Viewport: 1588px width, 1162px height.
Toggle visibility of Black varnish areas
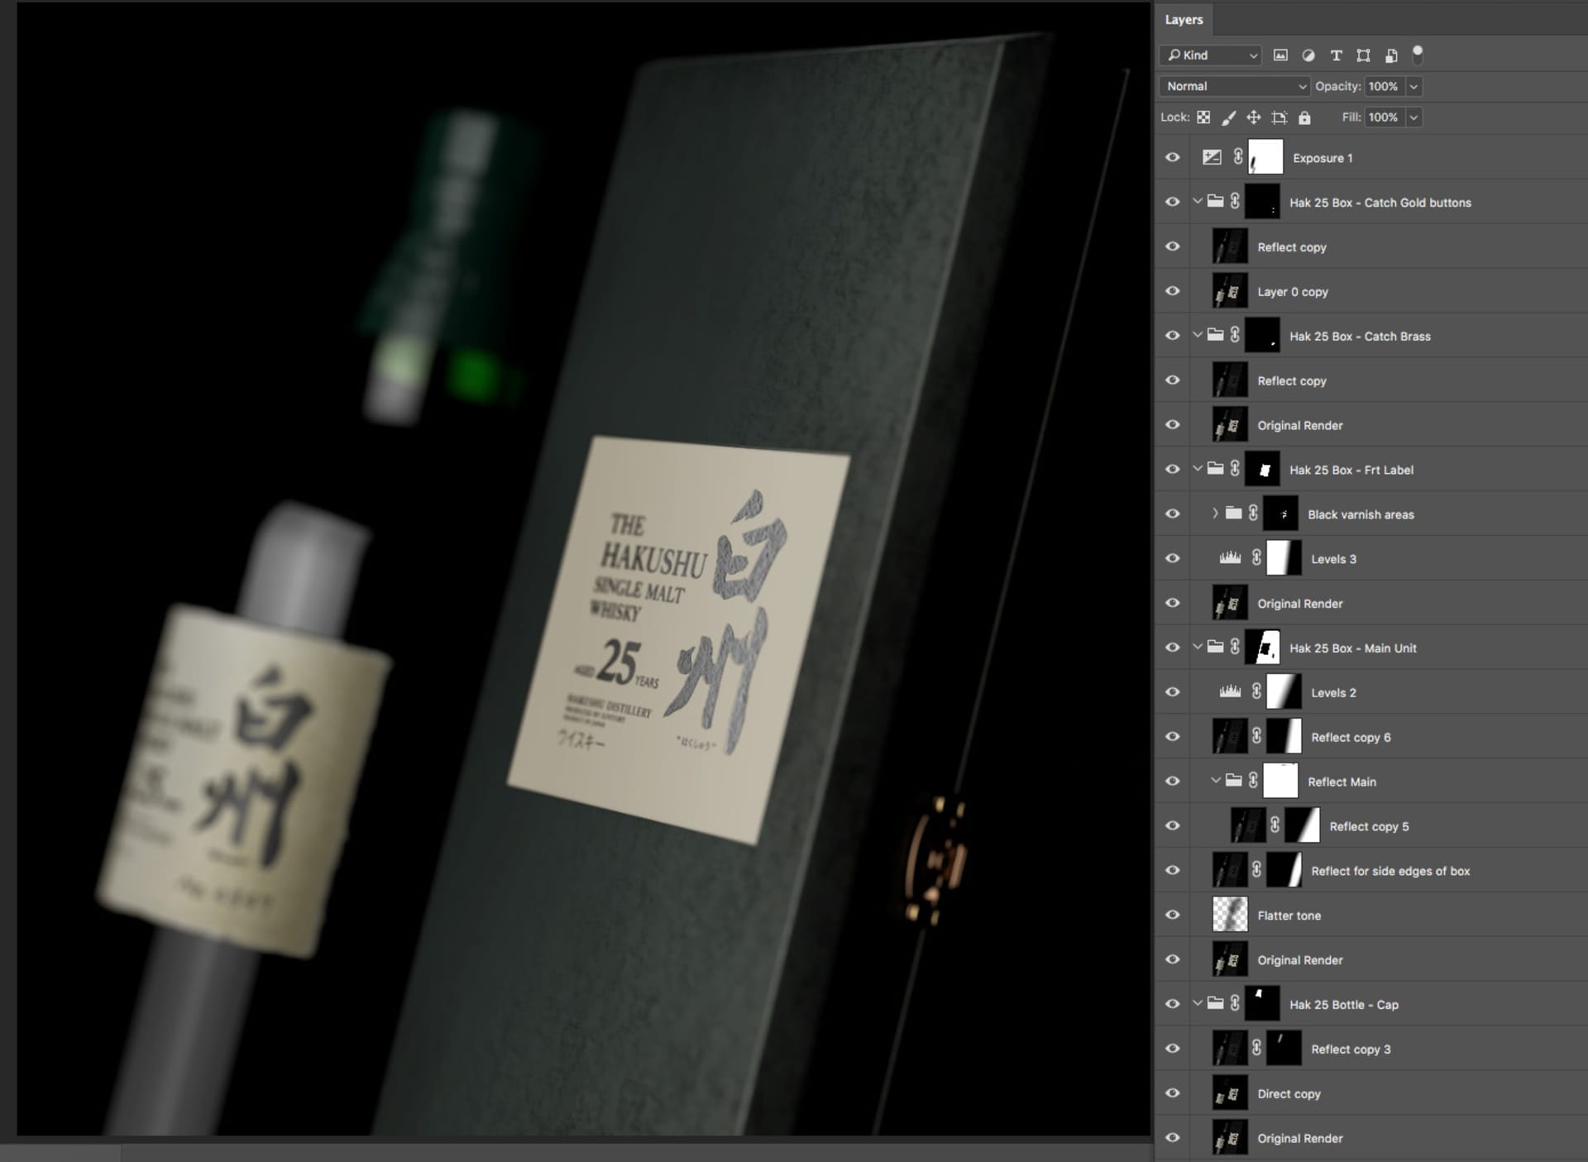coord(1172,514)
